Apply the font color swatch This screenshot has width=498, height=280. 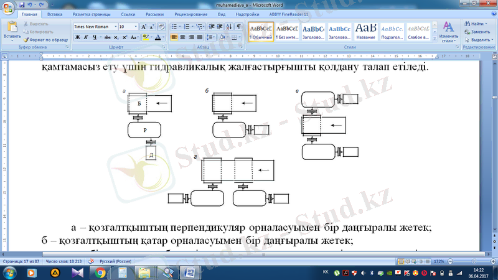pos(158,37)
